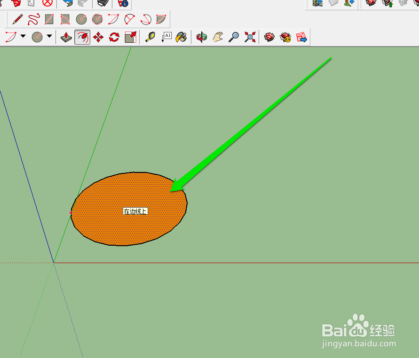The height and width of the screenshot is (358, 419).
Task: Click the red circled X icon
Action: tap(47, 3)
